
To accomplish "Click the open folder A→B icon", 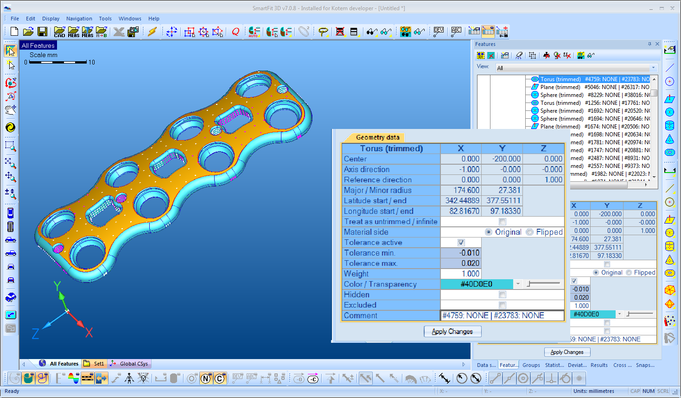I will pyautogui.click(x=102, y=32).
